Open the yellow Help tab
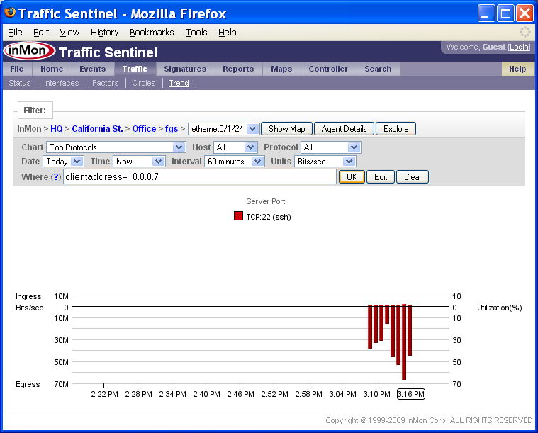 [517, 69]
